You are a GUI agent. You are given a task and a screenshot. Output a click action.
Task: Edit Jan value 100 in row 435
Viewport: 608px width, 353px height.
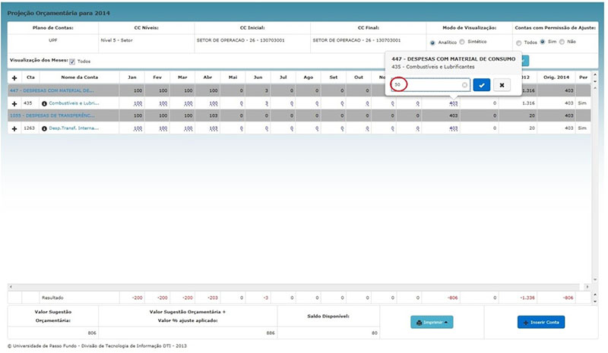point(138,104)
